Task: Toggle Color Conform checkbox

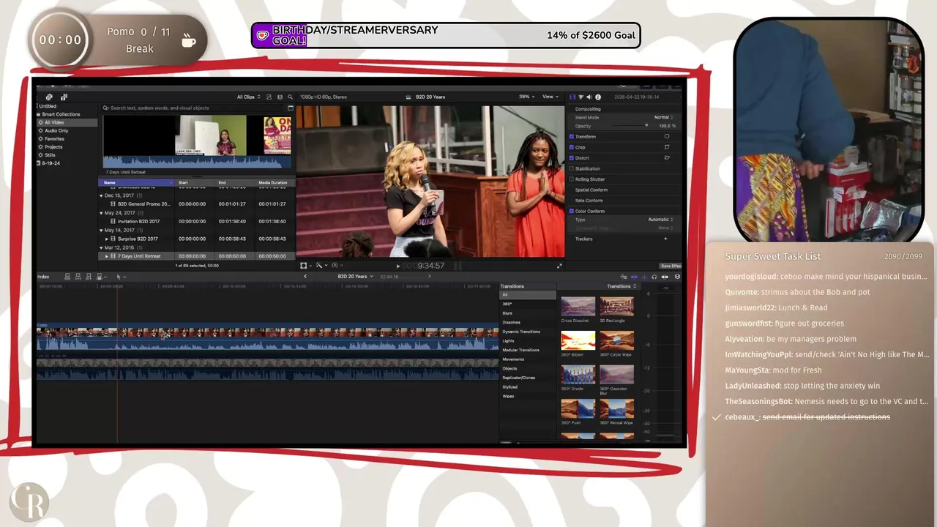Action: 572,211
